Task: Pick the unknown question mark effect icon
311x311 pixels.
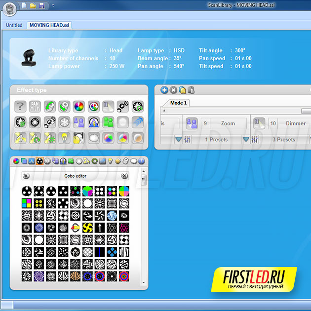Action: [20, 106]
